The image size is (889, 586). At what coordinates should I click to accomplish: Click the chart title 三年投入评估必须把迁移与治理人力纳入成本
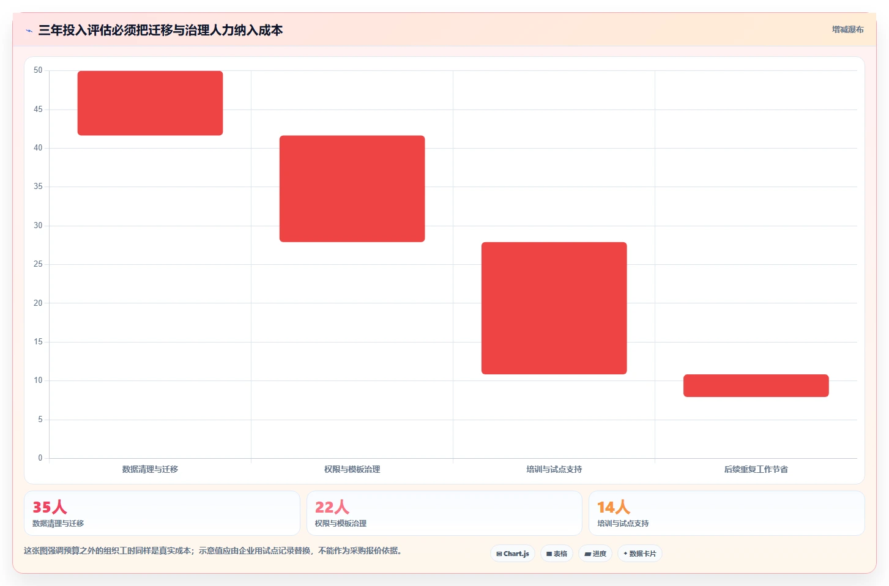[x=160, y=30]
